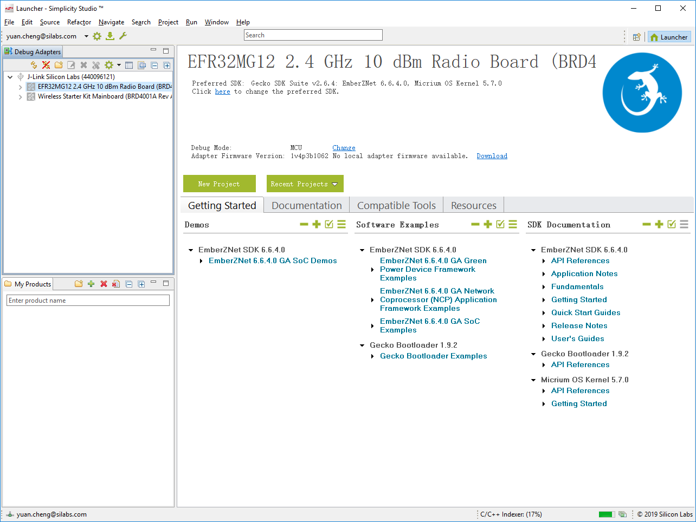The image size is (696, 522).
Task: Click the Open Perspective icon beside Launcher
Action: 637,37
